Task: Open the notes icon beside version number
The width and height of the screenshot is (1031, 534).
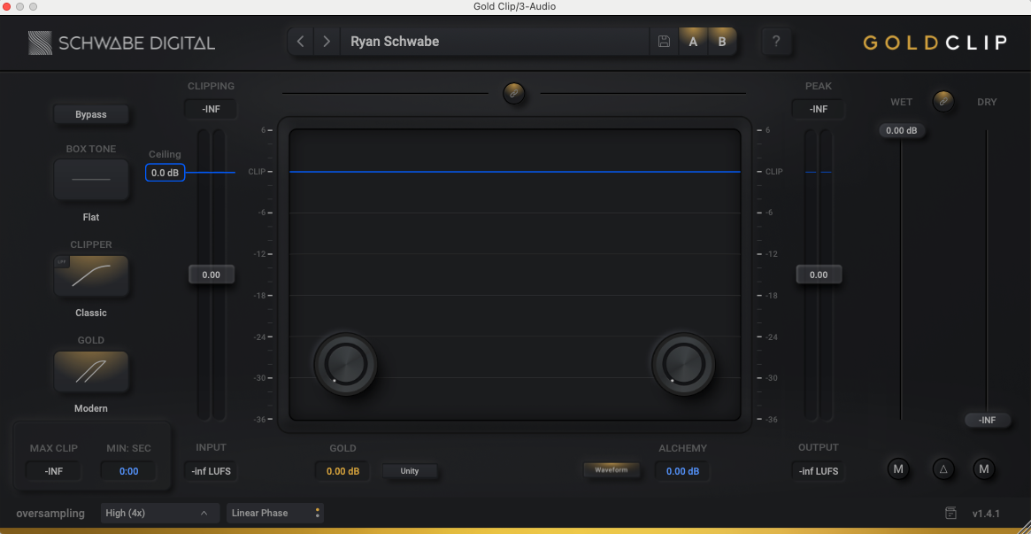Action: point(950,513)
